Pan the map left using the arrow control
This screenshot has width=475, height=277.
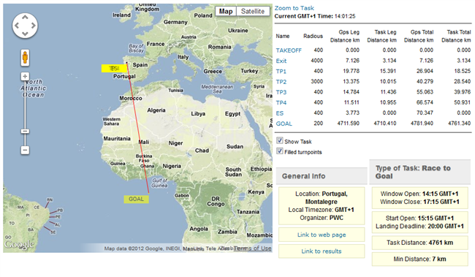(17, 26)
